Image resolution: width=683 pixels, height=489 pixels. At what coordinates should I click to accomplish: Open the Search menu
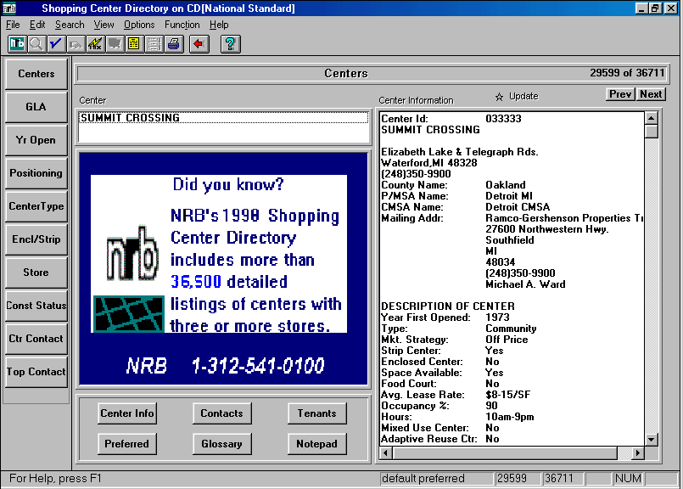pyautogui.click(x=70, y=25)
